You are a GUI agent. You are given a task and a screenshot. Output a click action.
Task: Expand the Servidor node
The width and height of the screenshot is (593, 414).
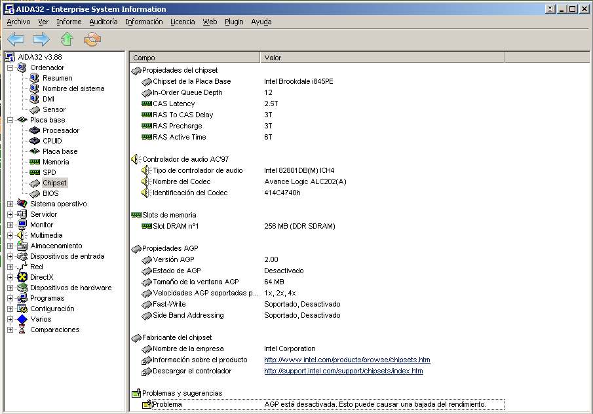[x=10, y=214]
